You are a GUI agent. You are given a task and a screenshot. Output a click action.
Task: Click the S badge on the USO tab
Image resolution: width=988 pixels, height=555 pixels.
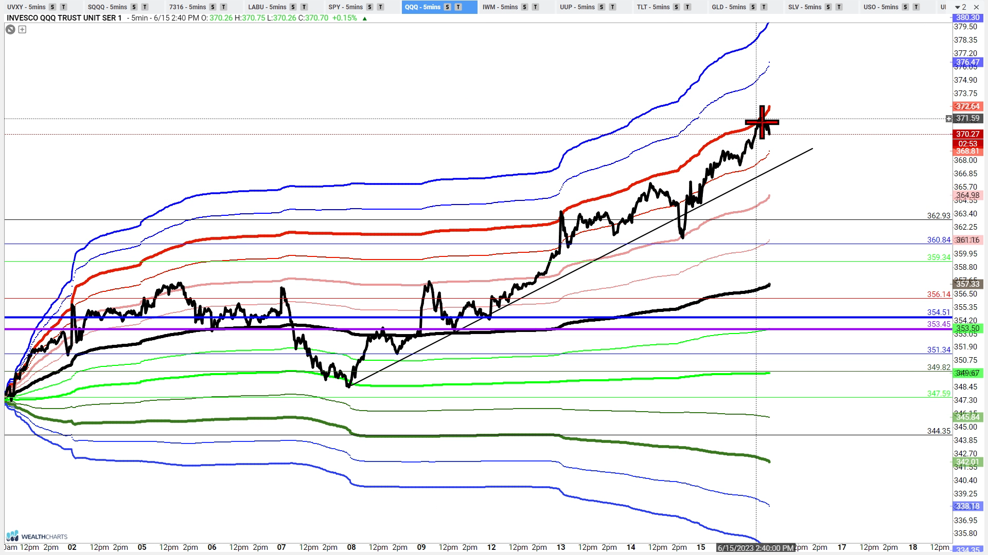905,7
